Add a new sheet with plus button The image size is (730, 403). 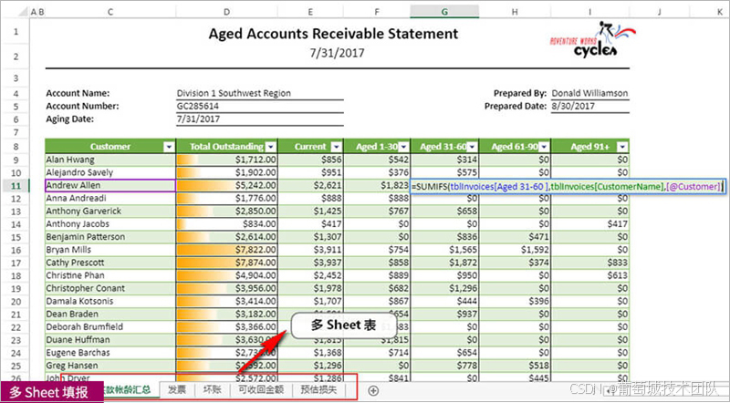coord(373,390)
